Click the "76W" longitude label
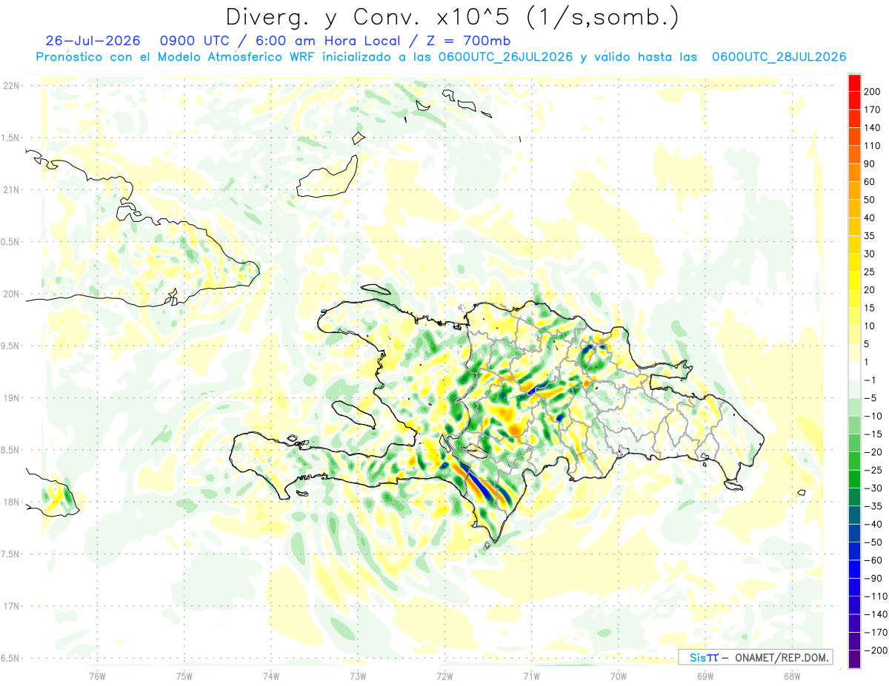Image resolution: width=889 pixels, height=686 pixels. [x=97, y=676]
